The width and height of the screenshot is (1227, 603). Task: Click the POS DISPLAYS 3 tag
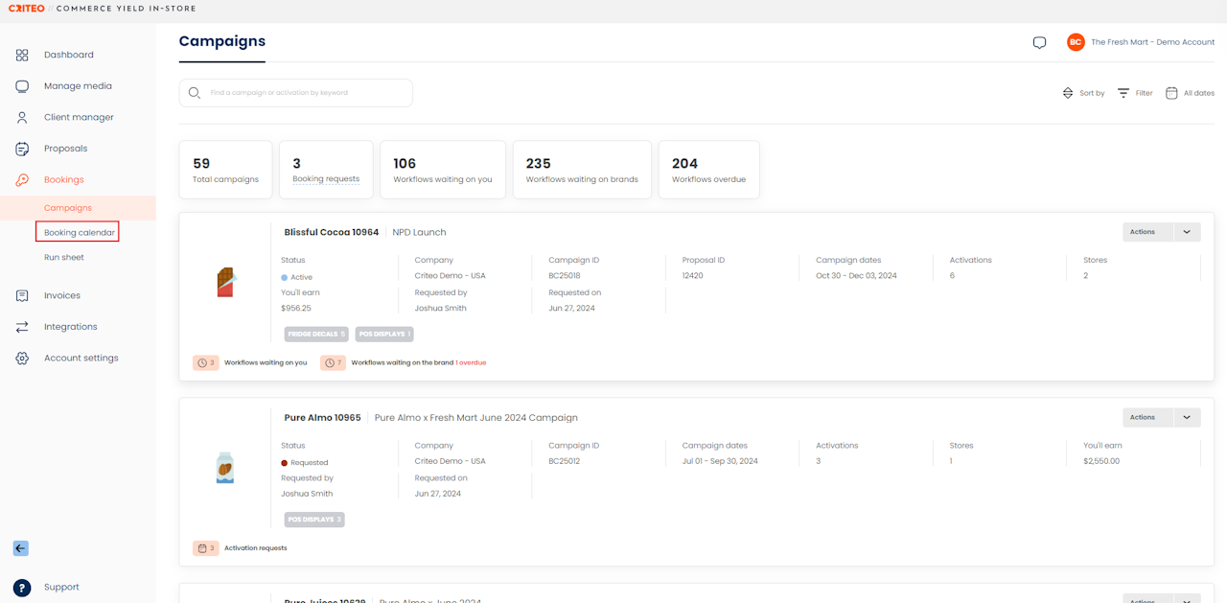(x=313, y=520)
